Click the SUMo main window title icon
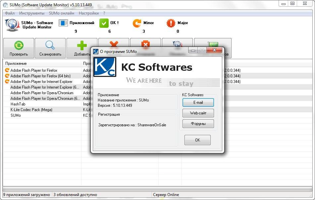 coord(5,5)
